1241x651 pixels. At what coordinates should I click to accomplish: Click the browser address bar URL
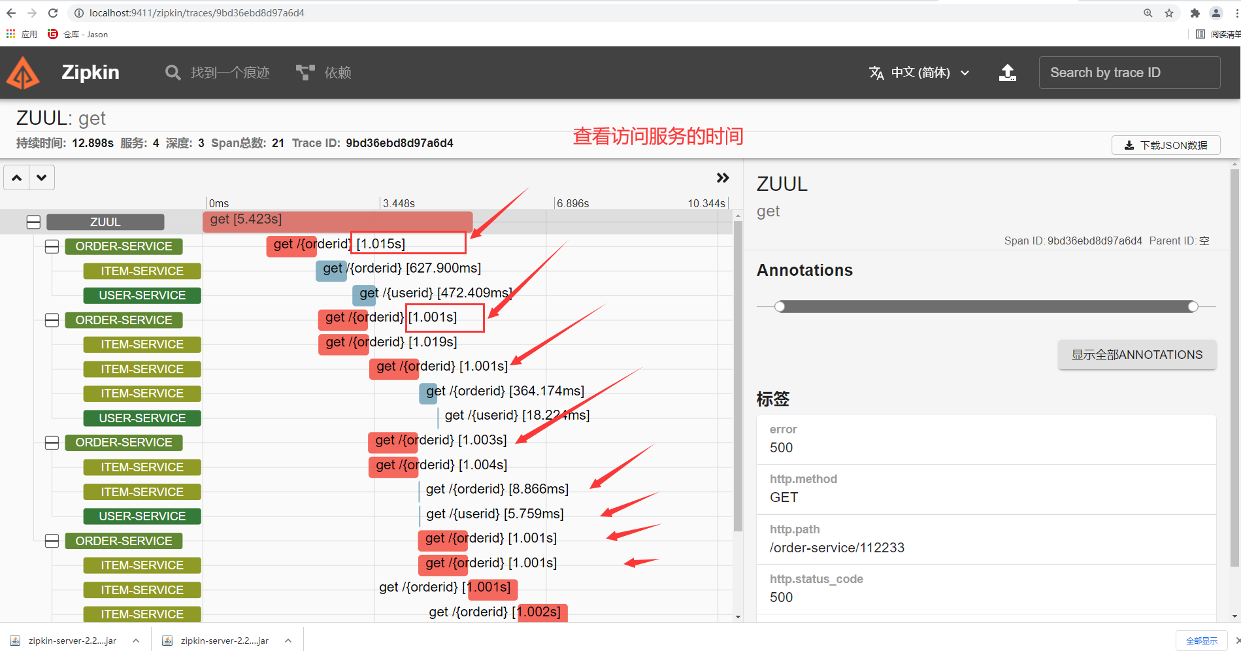[197, 13]
